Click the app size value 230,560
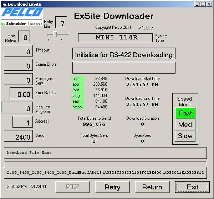 [x=100, y=84]
